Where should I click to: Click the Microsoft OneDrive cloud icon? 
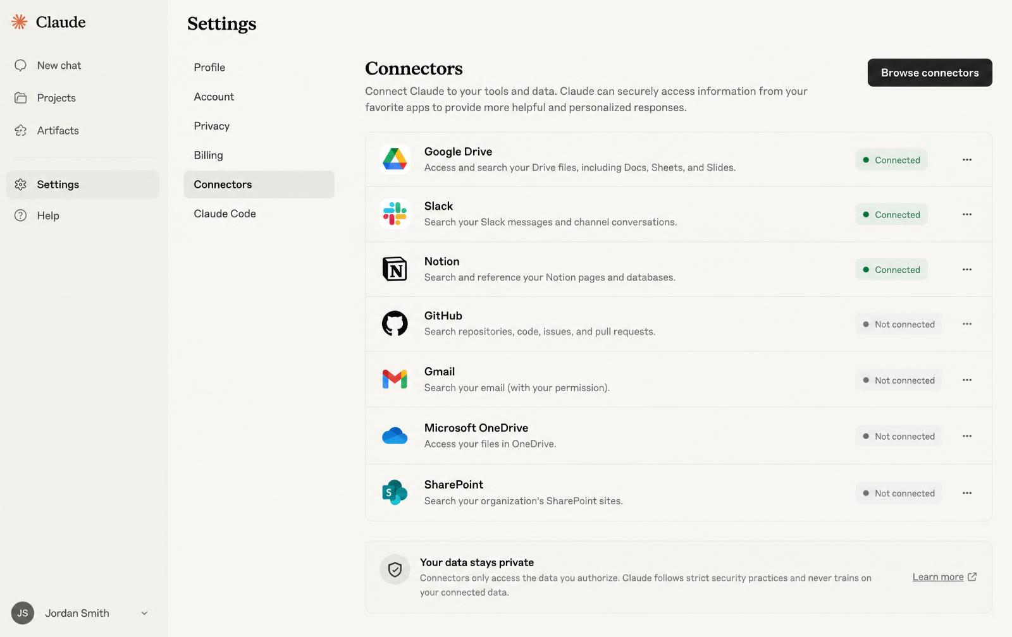(395, 436)
